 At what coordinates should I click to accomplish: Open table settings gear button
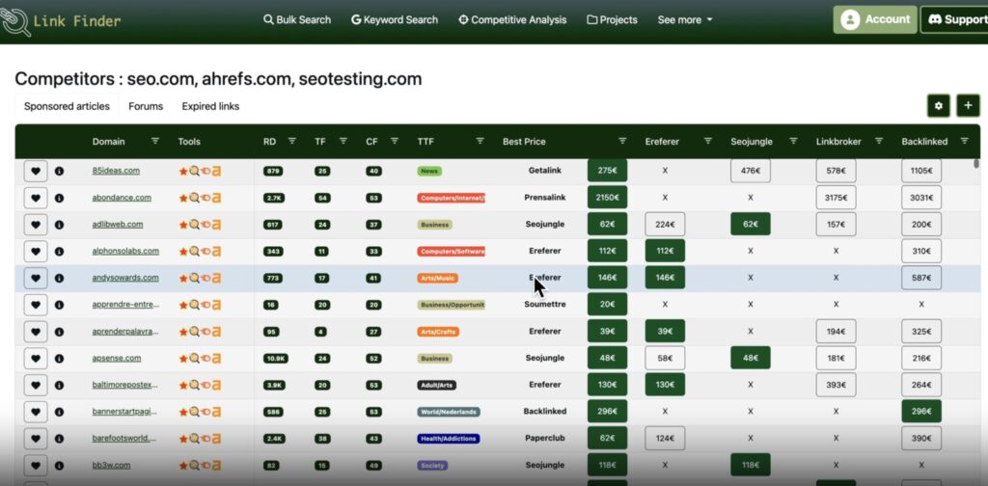pos(938,106)
